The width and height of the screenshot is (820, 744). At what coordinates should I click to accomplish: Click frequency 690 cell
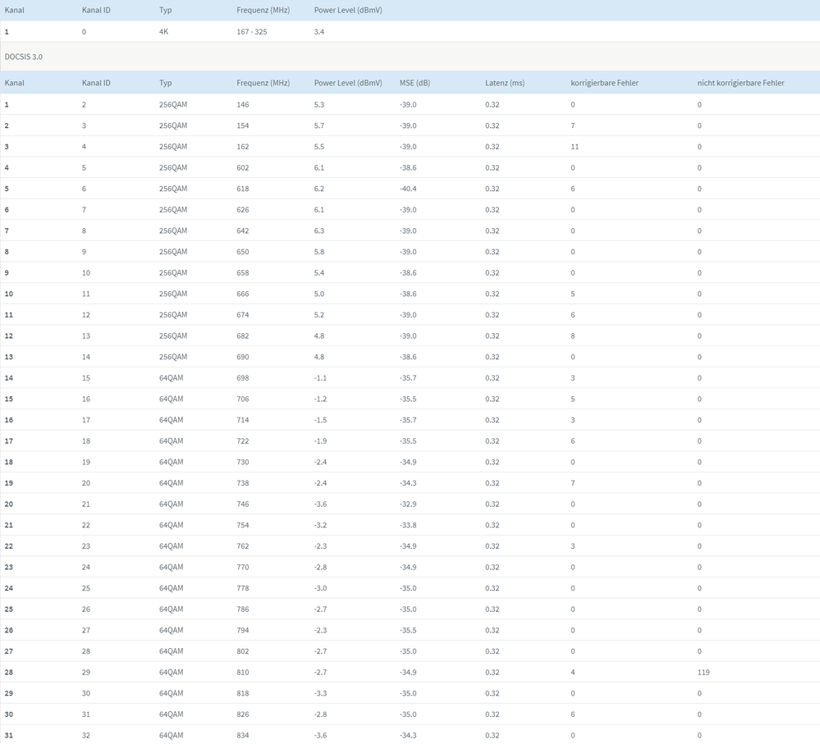tap(243, 357)
